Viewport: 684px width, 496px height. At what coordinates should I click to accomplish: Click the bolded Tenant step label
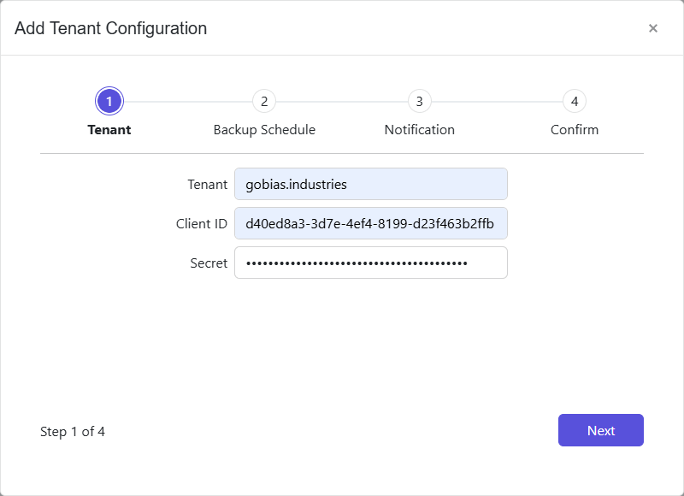point(109,129)
